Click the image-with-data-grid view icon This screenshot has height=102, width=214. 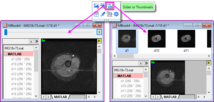tap(103, 6)
